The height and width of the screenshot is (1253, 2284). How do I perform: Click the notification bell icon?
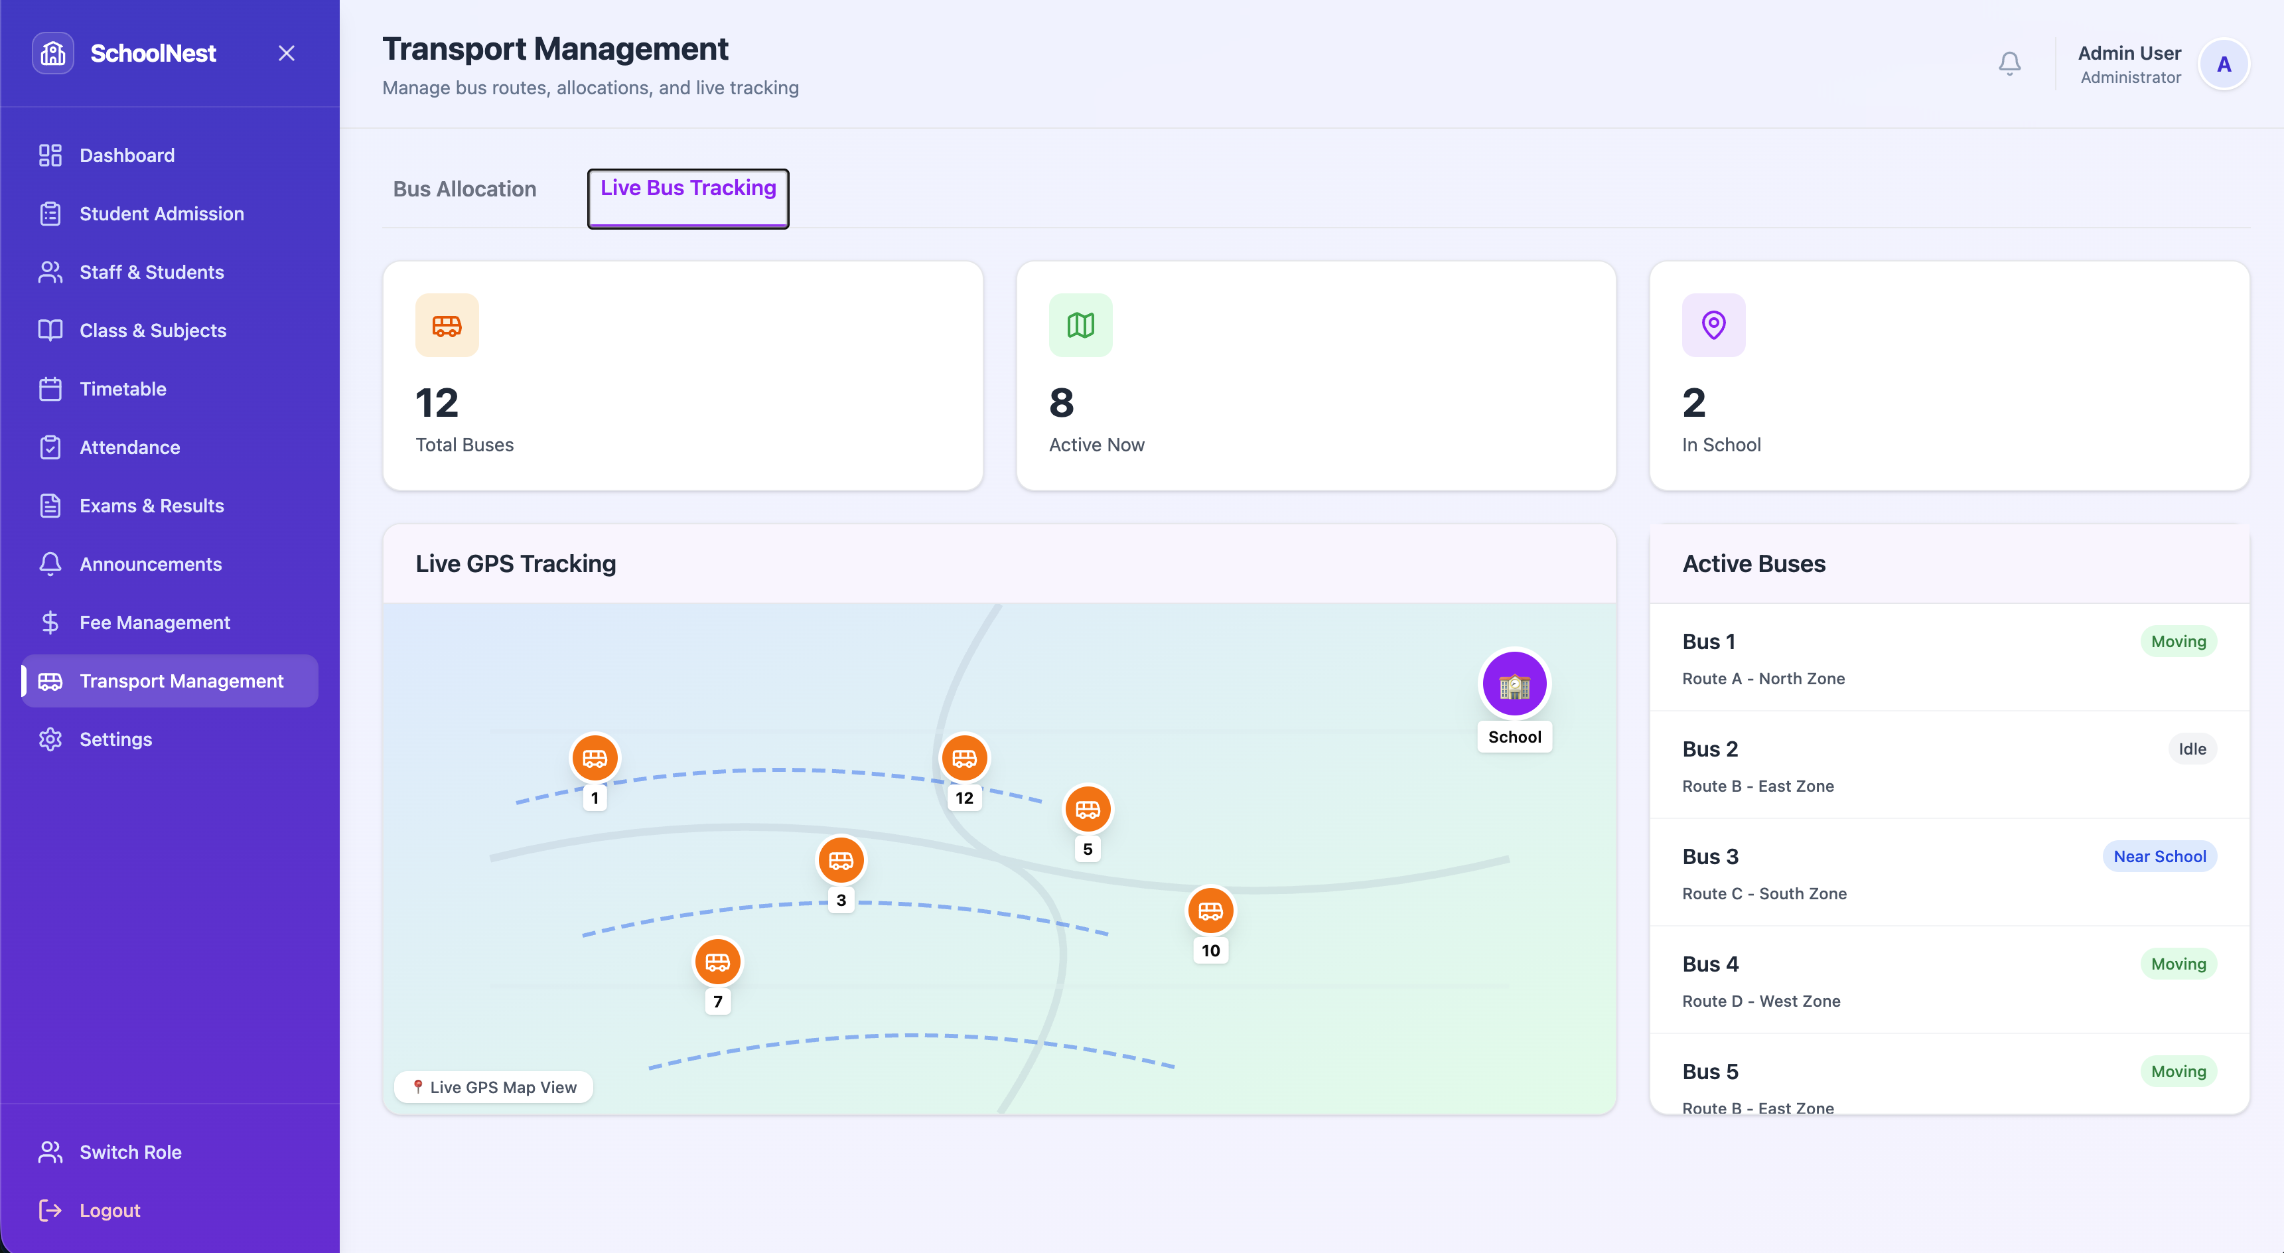coord(2009,64)
